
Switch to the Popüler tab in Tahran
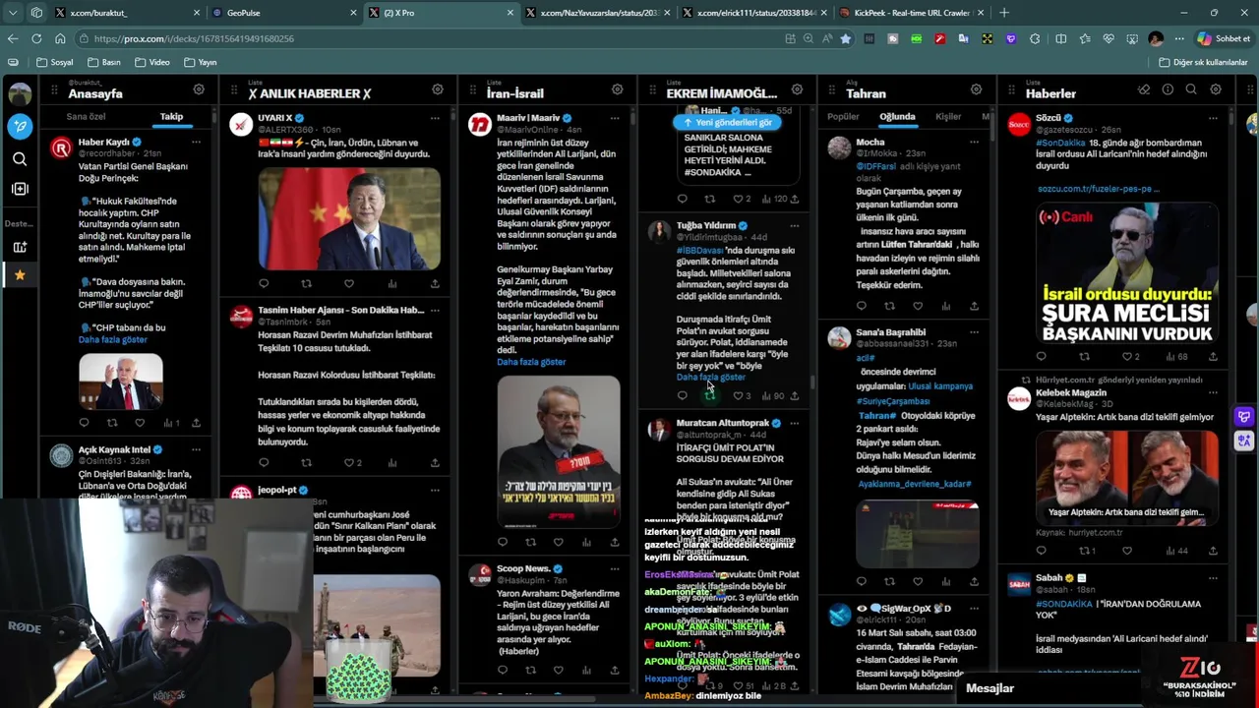(843, 117)
